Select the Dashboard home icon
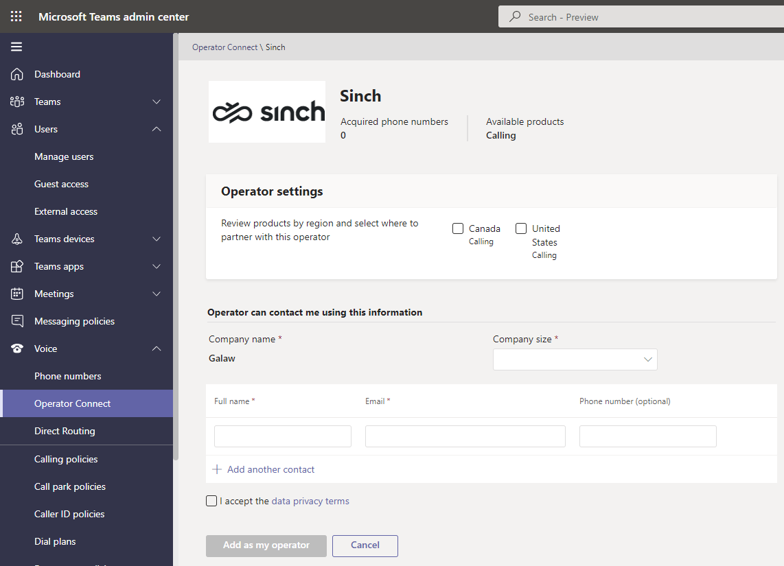784x566 pixels. click(x=16, y=74)
